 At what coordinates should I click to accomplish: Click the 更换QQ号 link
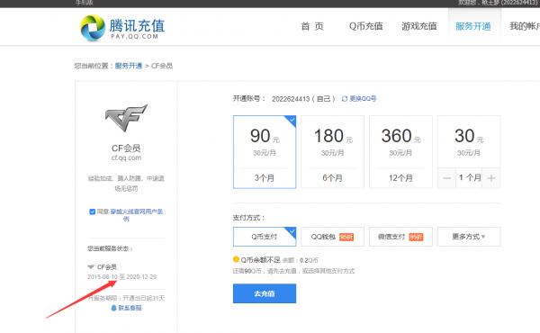[x=363, y=99]
